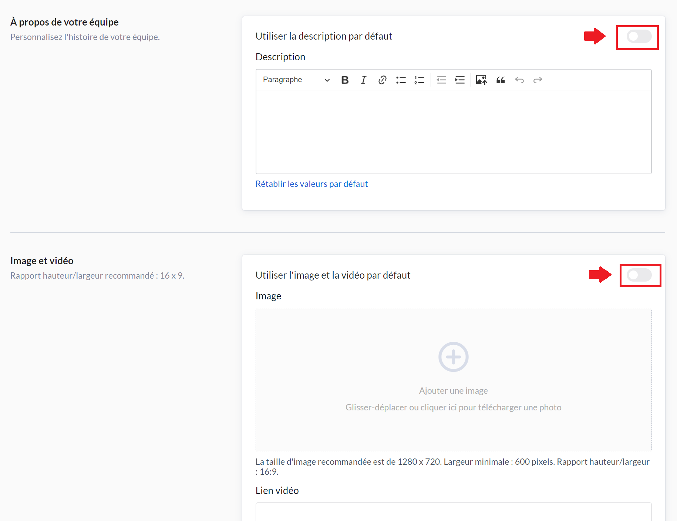
Task: Create a bulleted list
Action: click(401, 80)
